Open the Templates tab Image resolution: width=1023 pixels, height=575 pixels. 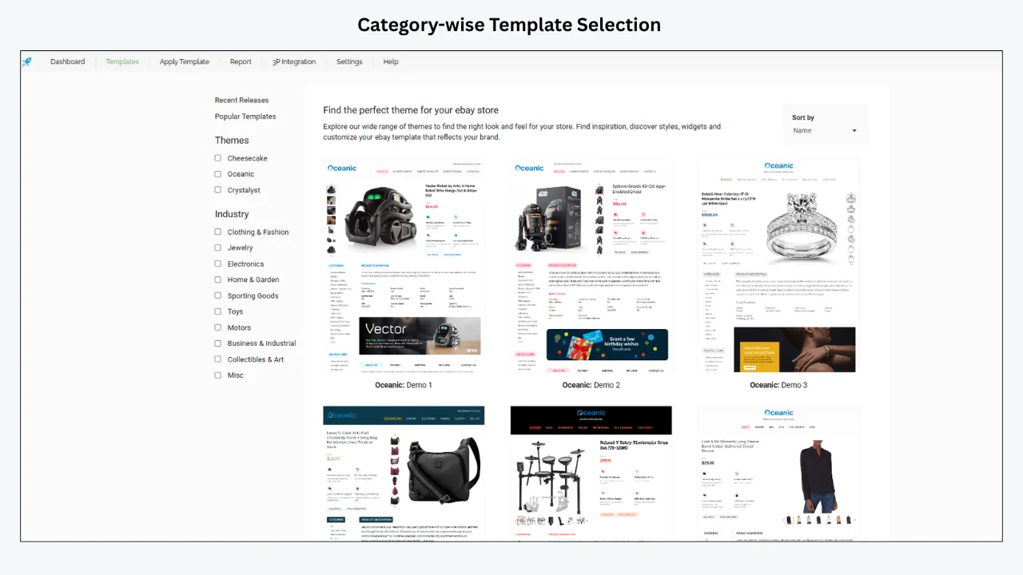[x=122, y=61]
